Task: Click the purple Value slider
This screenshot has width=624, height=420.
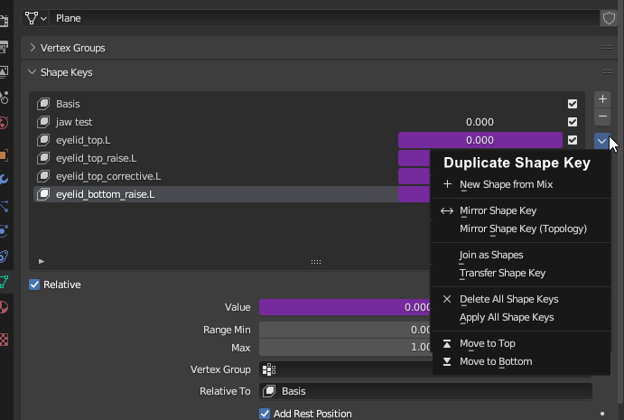Action: click(x=345, y=307)
